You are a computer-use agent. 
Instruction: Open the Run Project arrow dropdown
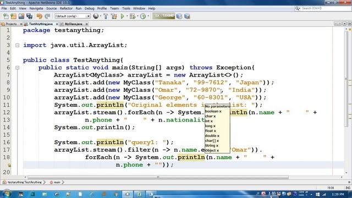[x=127, y=16]
